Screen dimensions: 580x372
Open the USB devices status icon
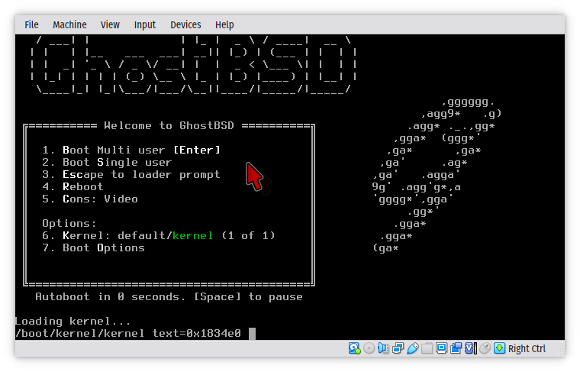(412, 348)
